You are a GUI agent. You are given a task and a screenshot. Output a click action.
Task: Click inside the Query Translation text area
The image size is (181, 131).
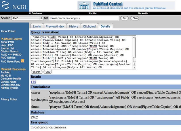click(82, 52)
